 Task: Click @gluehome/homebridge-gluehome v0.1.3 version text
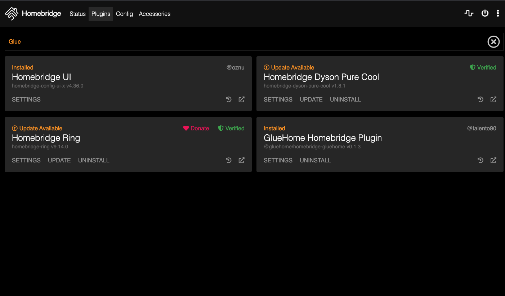312,147
